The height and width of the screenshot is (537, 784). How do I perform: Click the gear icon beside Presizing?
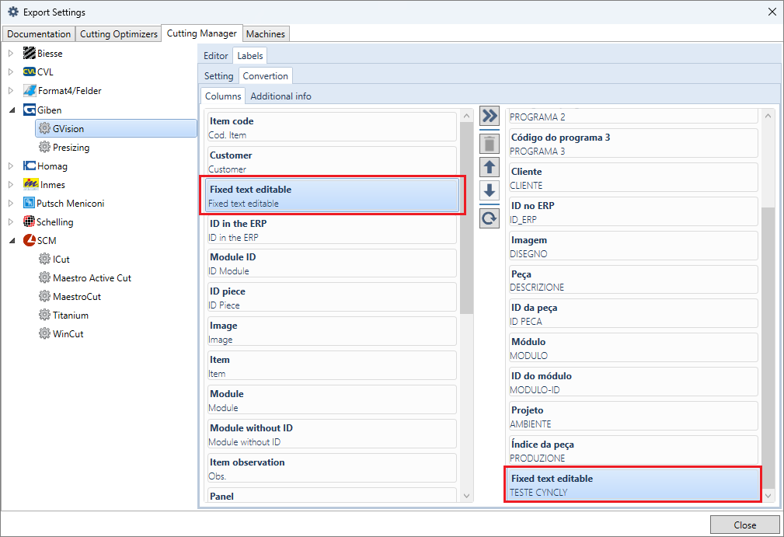44,147
